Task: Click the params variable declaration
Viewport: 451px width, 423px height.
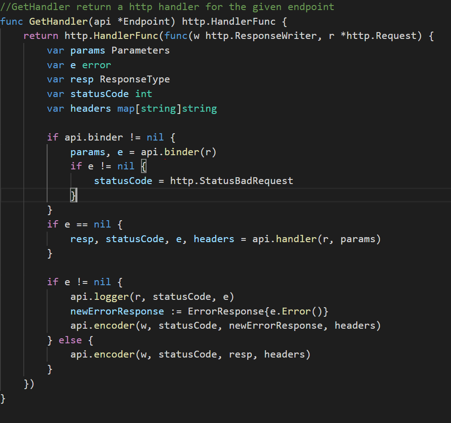Action: pyautogui.click(x=87, y=50)
